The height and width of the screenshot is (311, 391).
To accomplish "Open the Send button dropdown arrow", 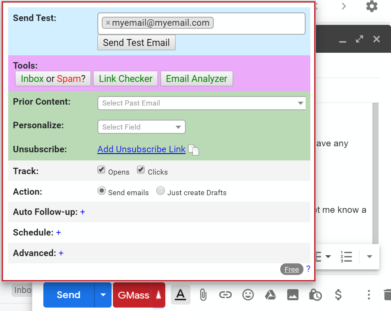I will click(103, 295).
